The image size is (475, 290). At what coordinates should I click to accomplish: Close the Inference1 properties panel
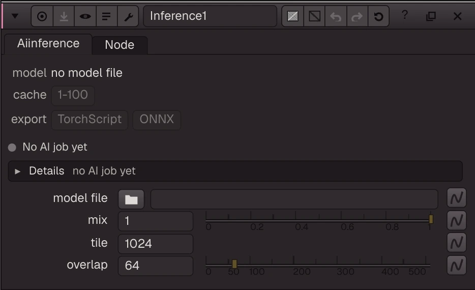457,16
